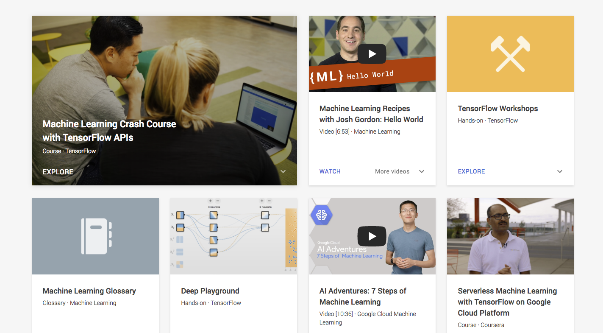Open AI Adventures: 7 Steps of Machine Learning title

[363, 297]
